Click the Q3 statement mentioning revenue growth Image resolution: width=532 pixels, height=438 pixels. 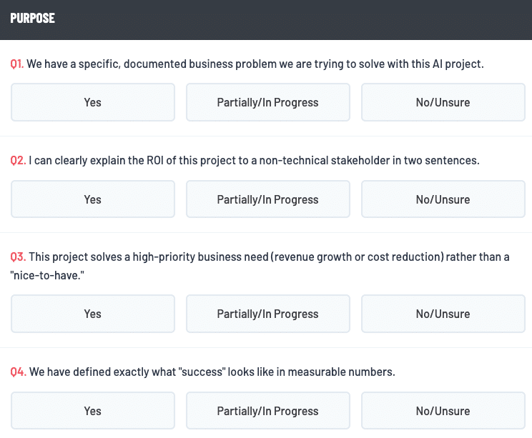coord(269,257)
